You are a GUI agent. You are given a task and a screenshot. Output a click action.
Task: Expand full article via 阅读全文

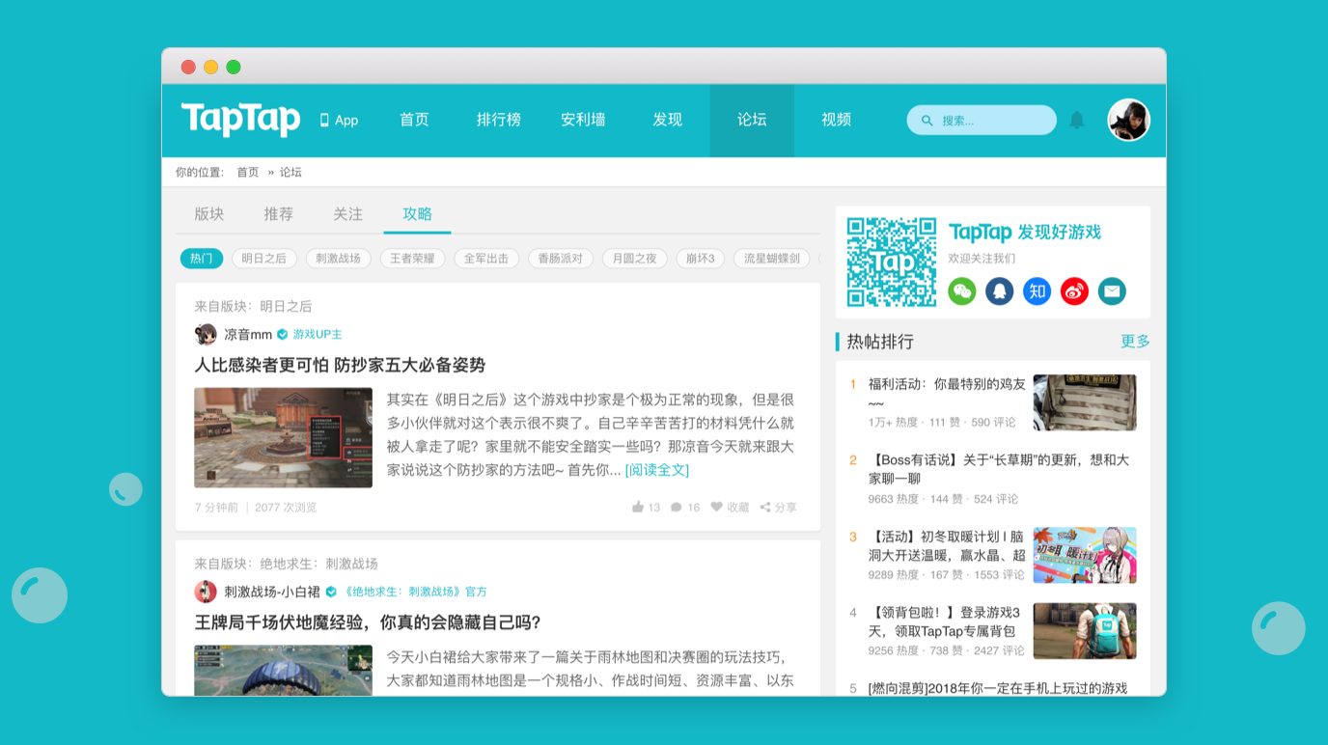click(x=656, y=470)
